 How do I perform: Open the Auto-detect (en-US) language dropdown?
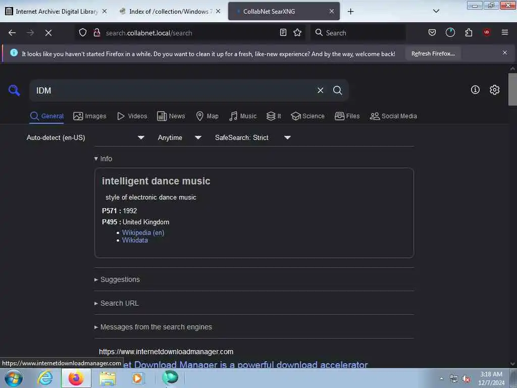pyautogui.click(x=85, y=137)
